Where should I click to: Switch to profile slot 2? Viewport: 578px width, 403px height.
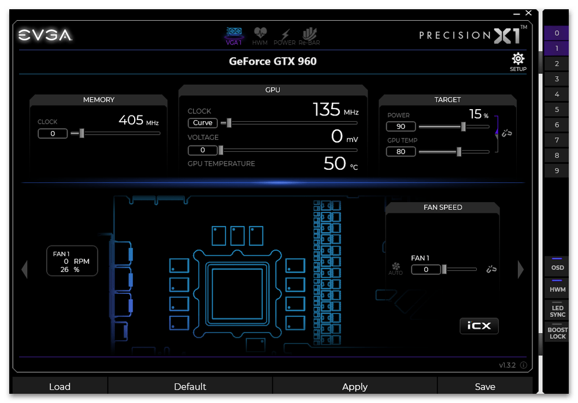tap(557, 64)
